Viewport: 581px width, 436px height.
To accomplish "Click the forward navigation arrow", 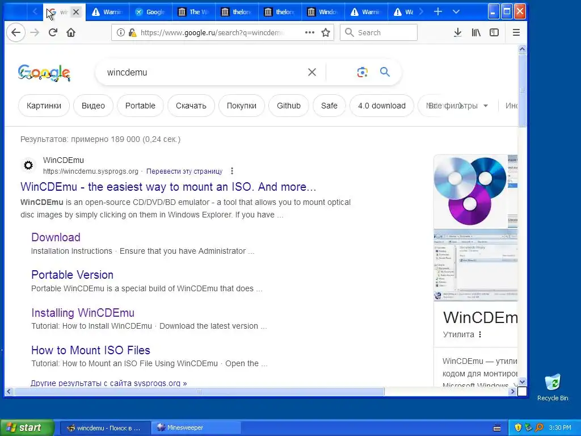I will pyautogui.click(x=35, y=32).
